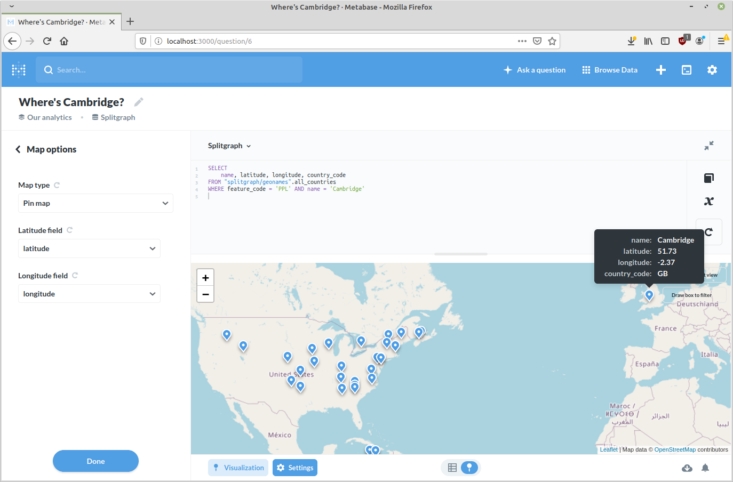The height and width of the screenshot is (482, 733).
Task: Open Firefox account icon
Action: pos(700,41)
